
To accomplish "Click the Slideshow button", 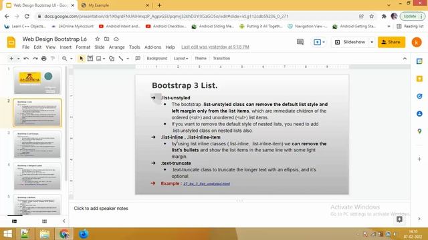I will [x=350, y=42].
